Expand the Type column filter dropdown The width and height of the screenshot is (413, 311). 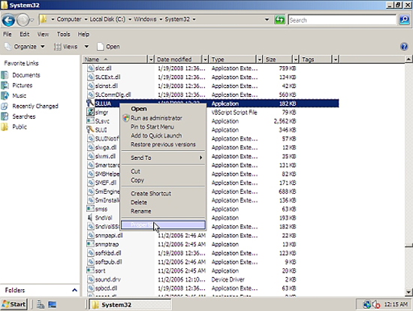(x=260, y=59)
